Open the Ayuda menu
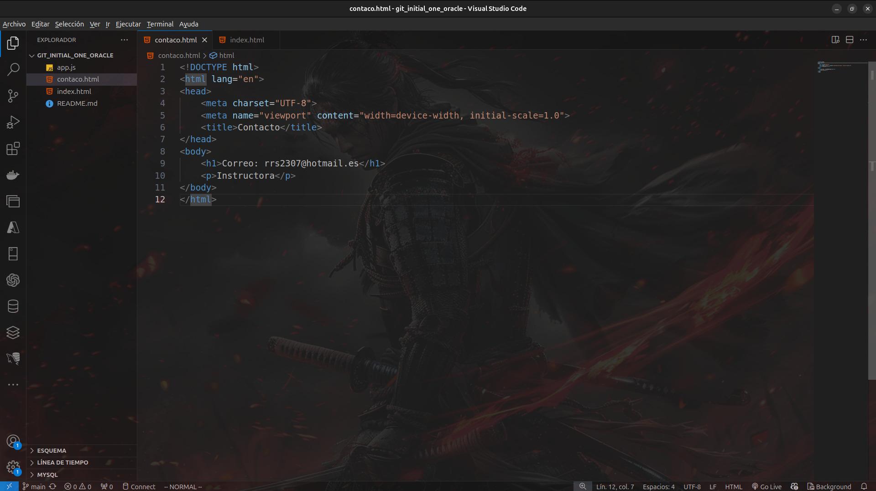This screenshot has width=876, height=491. 188,24
